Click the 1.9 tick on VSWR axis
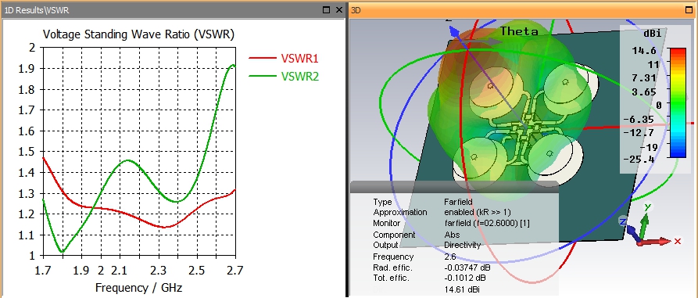This screenshot has width=698, height=298. (26, 69)
